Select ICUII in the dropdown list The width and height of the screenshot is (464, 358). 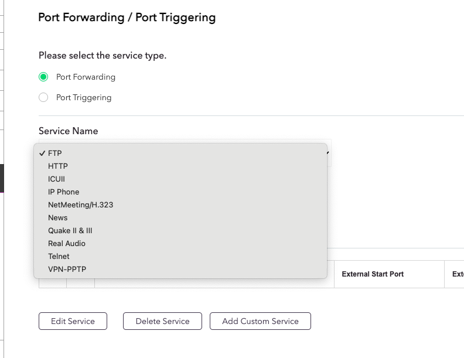(x=57, y=179)
